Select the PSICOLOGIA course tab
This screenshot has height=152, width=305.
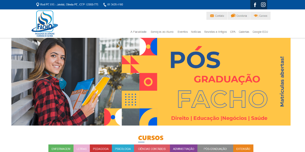[123, 148]
